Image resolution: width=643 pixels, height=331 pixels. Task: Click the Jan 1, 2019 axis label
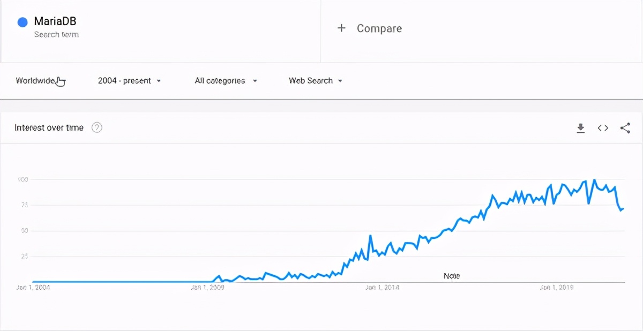point(557,288)
